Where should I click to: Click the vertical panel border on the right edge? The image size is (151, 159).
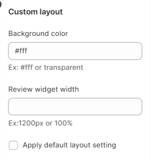(x=151, y=79)
